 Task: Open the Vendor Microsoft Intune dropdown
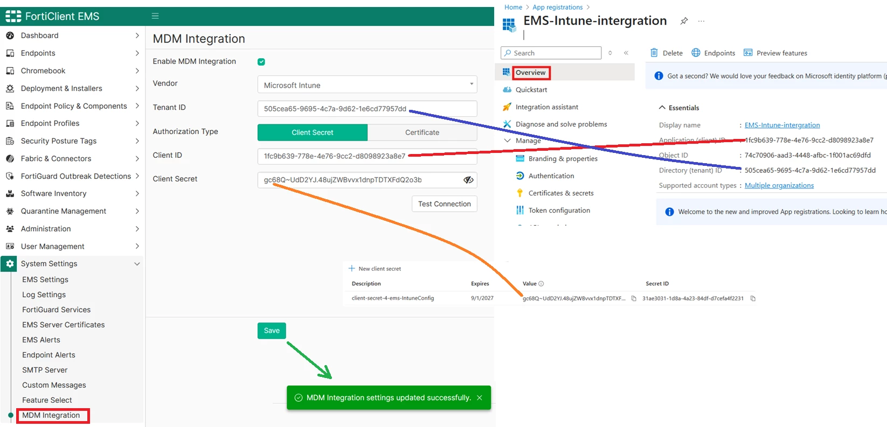click(368, 85)
